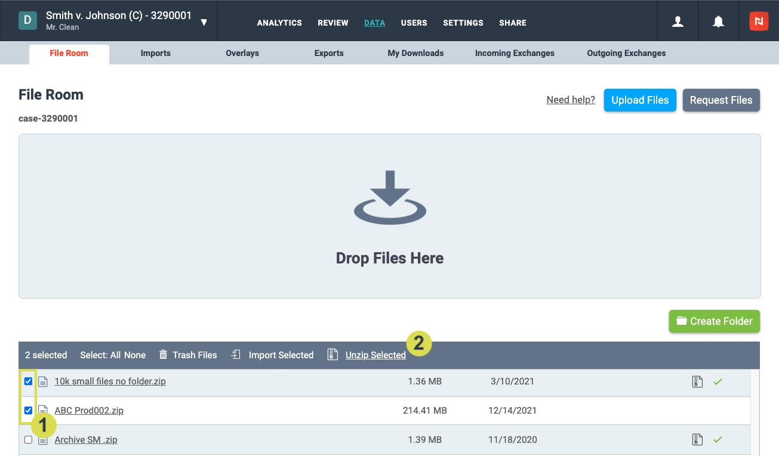
Task: Click the Trash Files trash can icon
Action: (x=163, y=355)
